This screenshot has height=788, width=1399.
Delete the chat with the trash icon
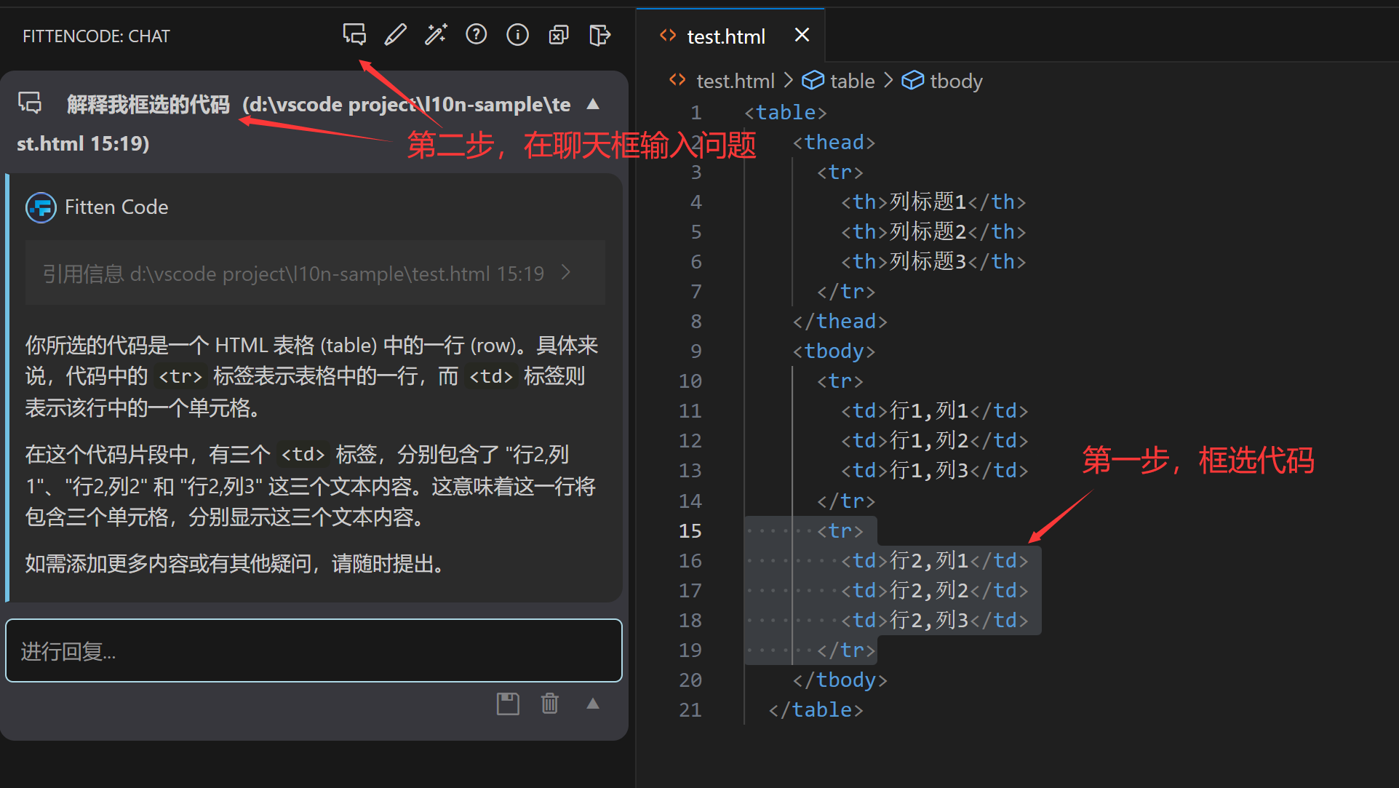click(549, 703)
